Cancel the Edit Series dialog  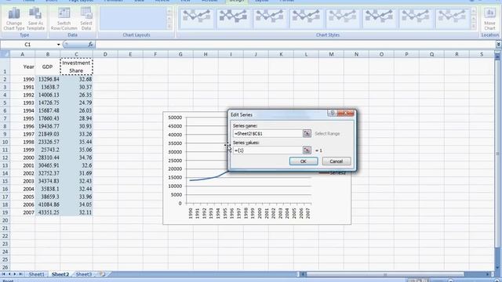point(336,161)
